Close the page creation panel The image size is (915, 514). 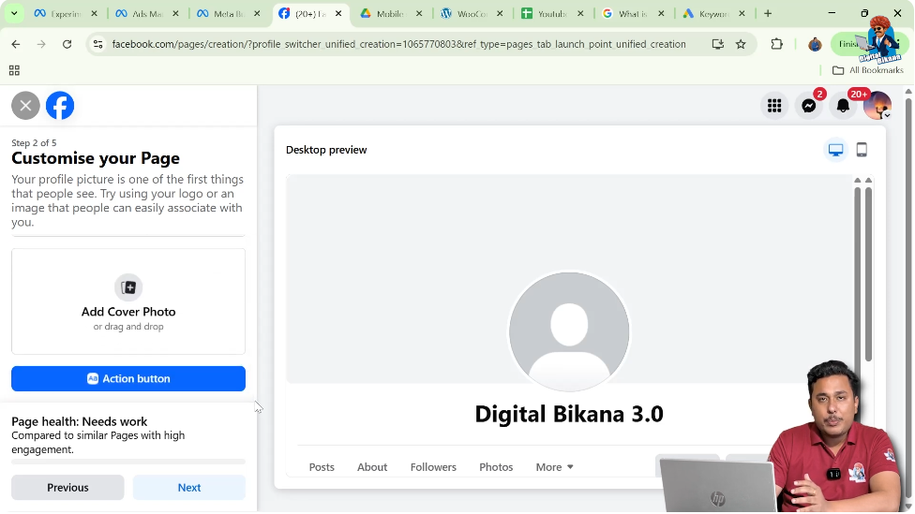[x=25, y=106]
